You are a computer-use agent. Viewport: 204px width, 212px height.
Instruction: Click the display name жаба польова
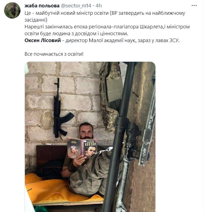(42, 6)
